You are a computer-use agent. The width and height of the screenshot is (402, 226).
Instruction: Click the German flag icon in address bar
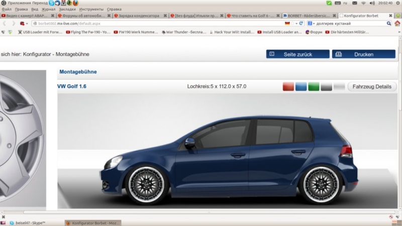[287, 23]
